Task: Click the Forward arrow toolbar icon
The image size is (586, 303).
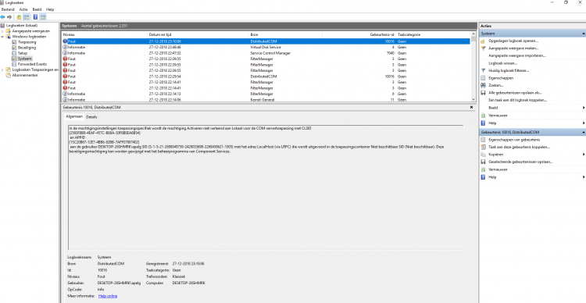Action: click(9, 17)
